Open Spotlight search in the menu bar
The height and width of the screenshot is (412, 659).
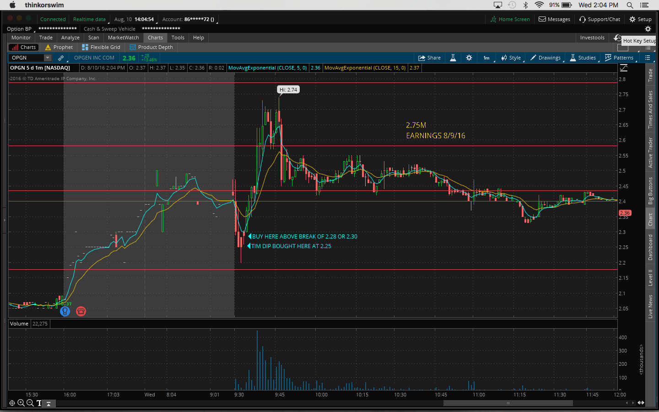630,5
